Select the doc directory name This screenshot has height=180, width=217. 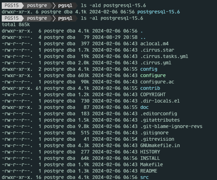[x=144, y=107]
